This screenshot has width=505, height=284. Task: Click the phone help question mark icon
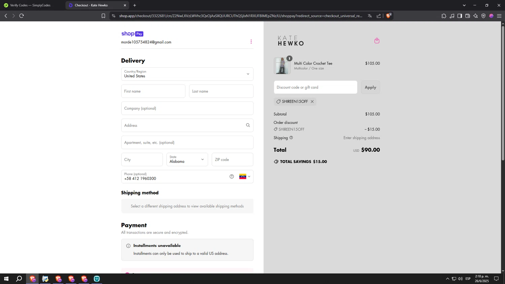[x=232, y=177]
